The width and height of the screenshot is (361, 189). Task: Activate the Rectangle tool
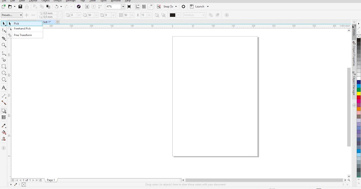pos(4,67)
